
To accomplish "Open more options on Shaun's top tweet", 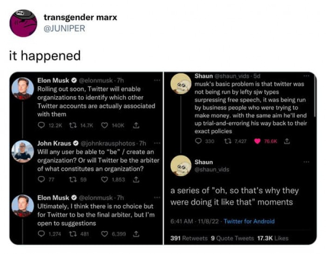I will [x=306, y=75].
